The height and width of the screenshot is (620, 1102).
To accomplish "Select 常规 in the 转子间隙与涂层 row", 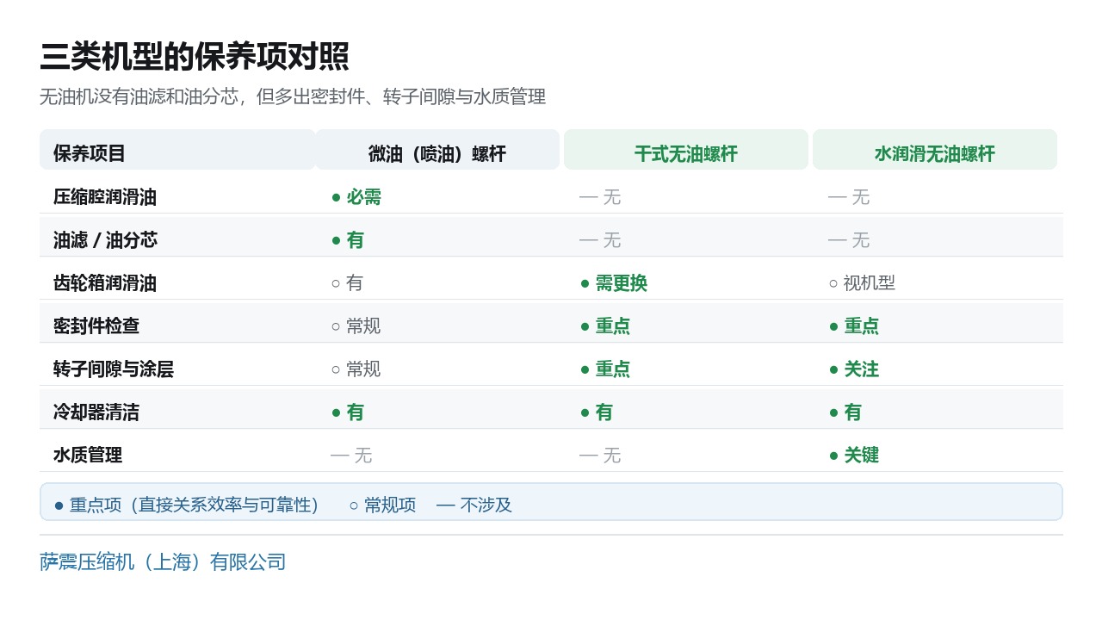I will tap(356, 369).
